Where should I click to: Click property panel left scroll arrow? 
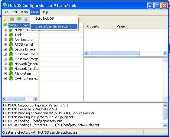87,54
